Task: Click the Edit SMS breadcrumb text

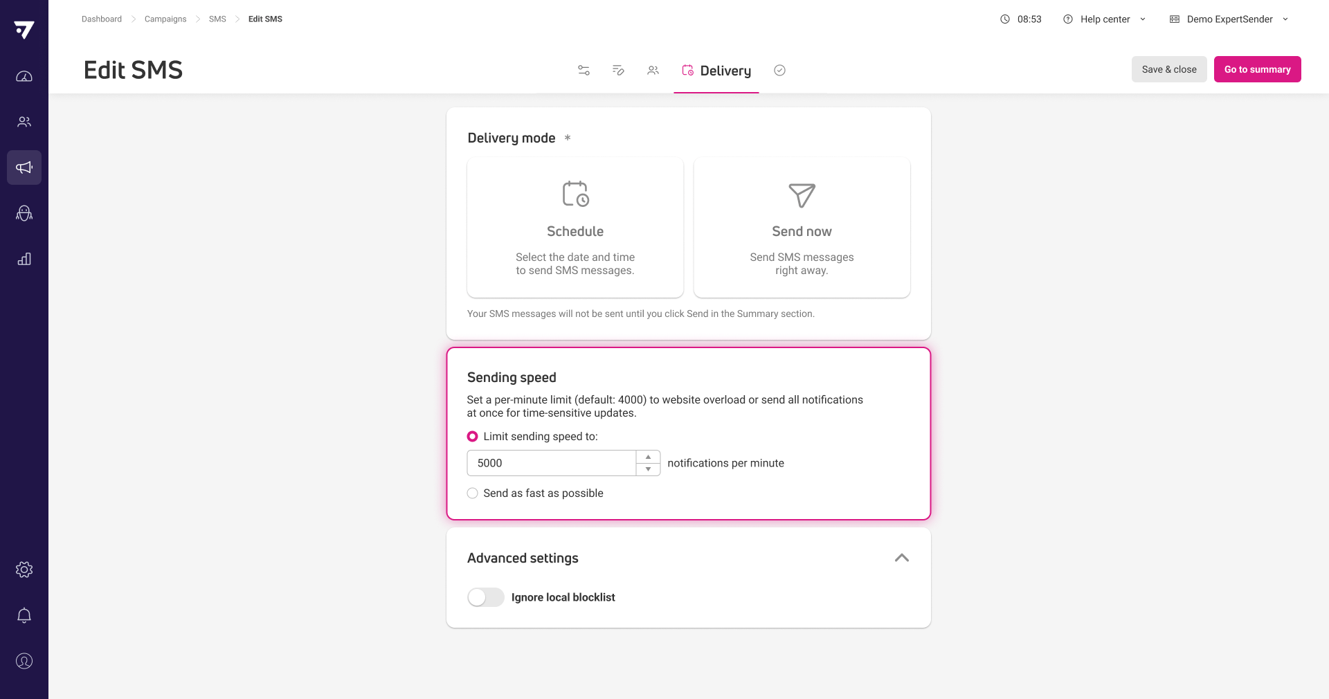Action: 265,19
